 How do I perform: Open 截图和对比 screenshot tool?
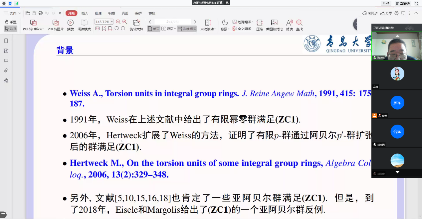click(x=274, y=23)
